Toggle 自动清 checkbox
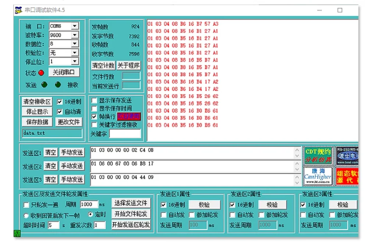The width and height of the screenshot is (374, 242). click(x=60, y=112)
